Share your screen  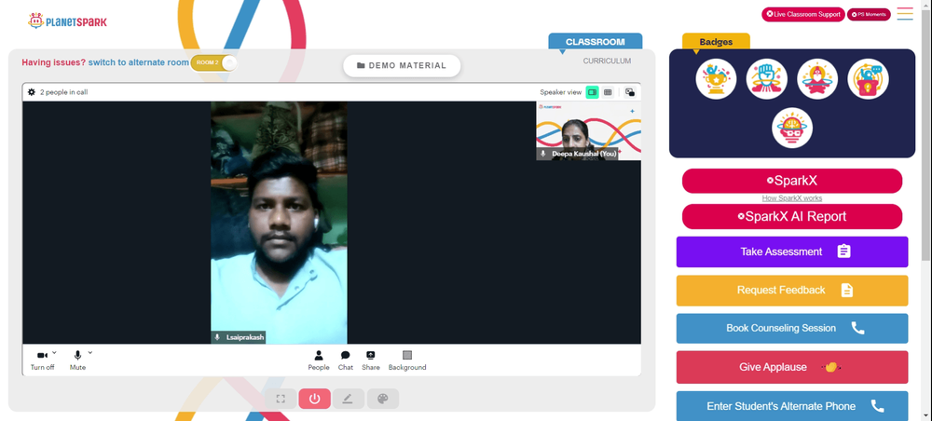point(370,360)
